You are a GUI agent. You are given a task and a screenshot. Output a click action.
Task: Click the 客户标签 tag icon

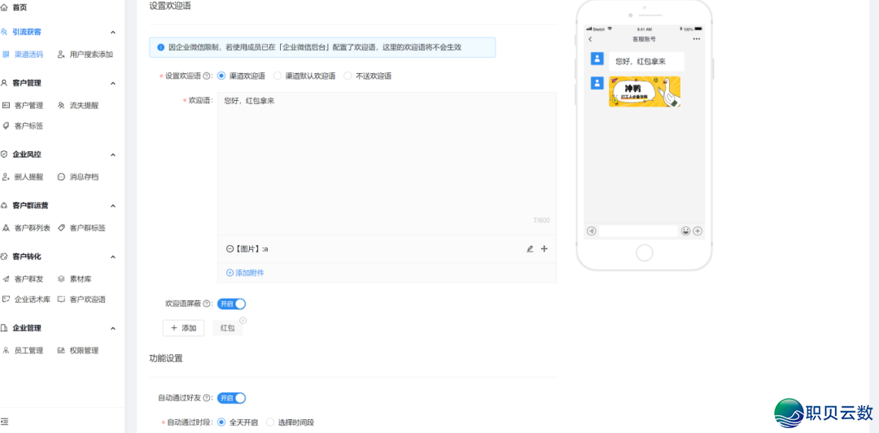click(6, 125)
